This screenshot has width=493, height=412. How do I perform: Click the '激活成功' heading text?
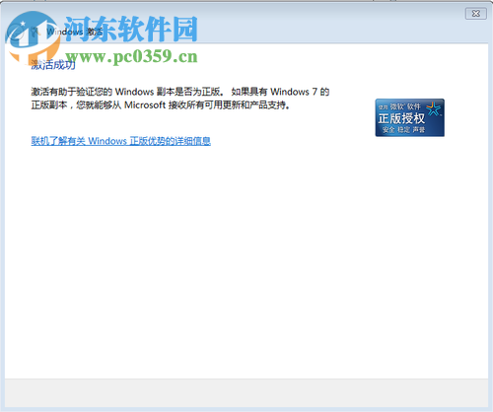pyautogui.click(x=53, y=65)
